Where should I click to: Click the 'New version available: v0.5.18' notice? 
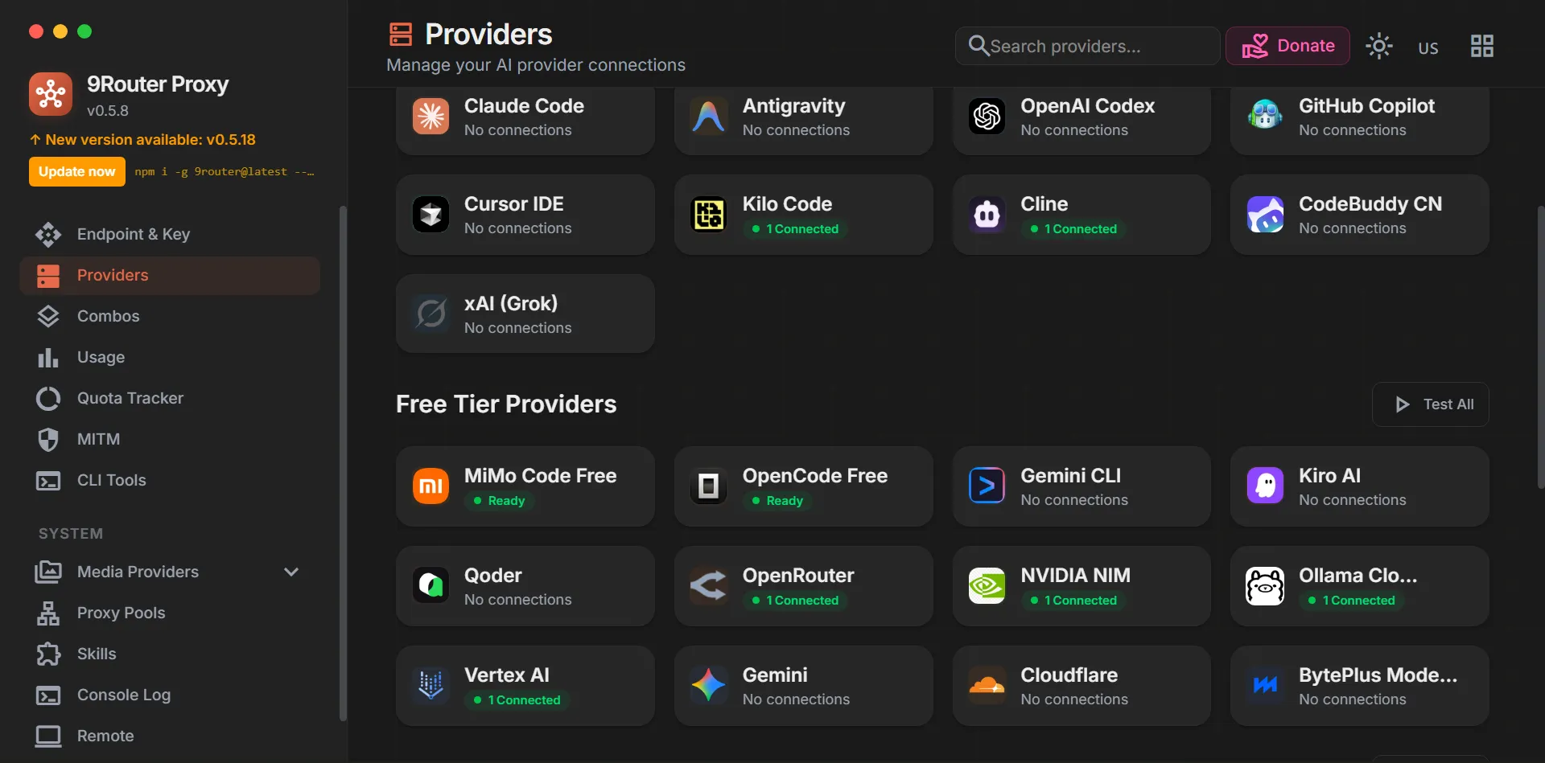[142, 140]
